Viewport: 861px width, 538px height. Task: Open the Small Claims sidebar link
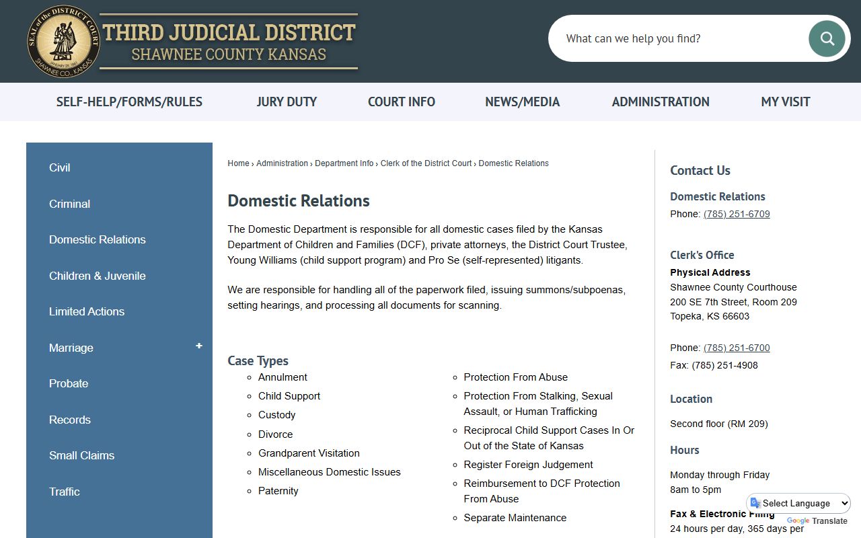82,455
